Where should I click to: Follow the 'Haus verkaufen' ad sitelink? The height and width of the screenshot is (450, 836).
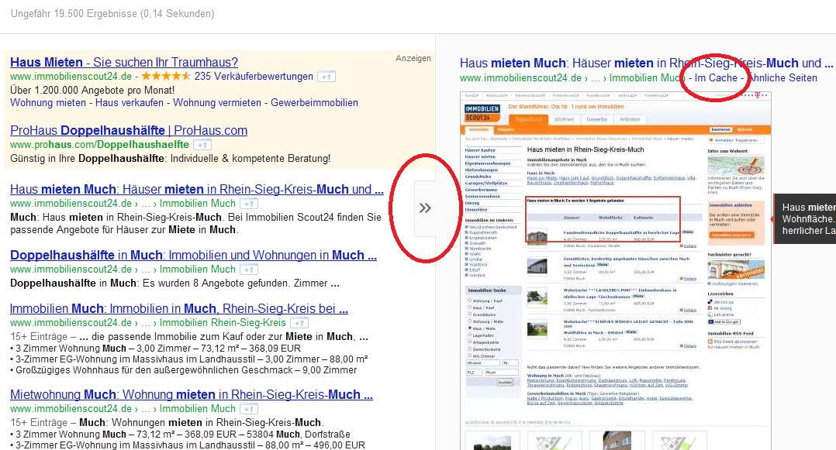(129, 103)
